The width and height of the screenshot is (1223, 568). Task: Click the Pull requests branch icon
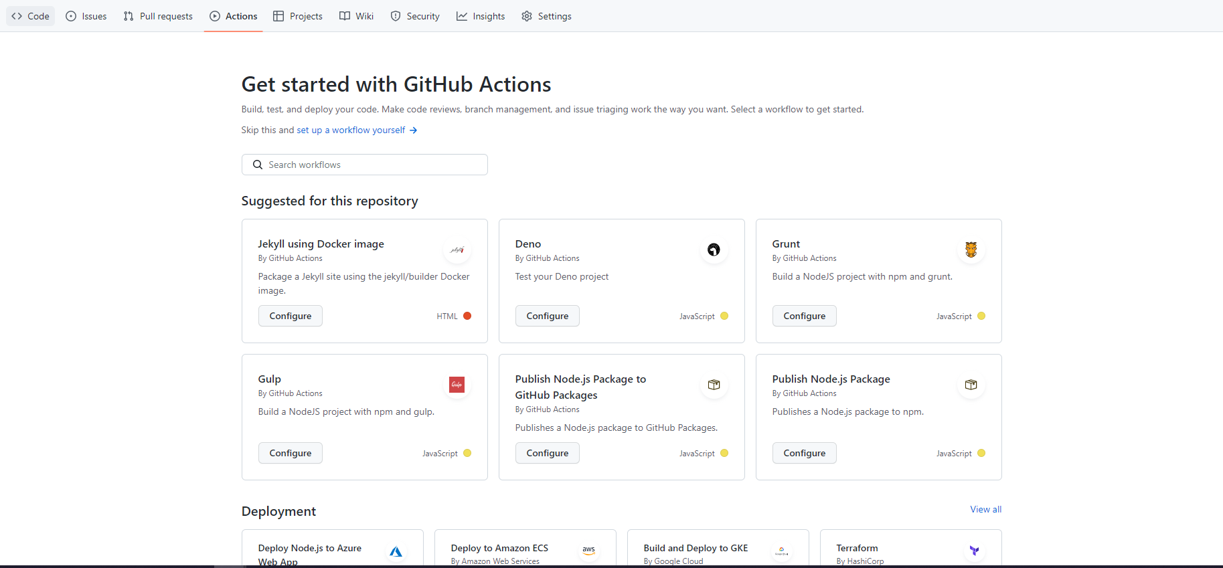(129, 16)
